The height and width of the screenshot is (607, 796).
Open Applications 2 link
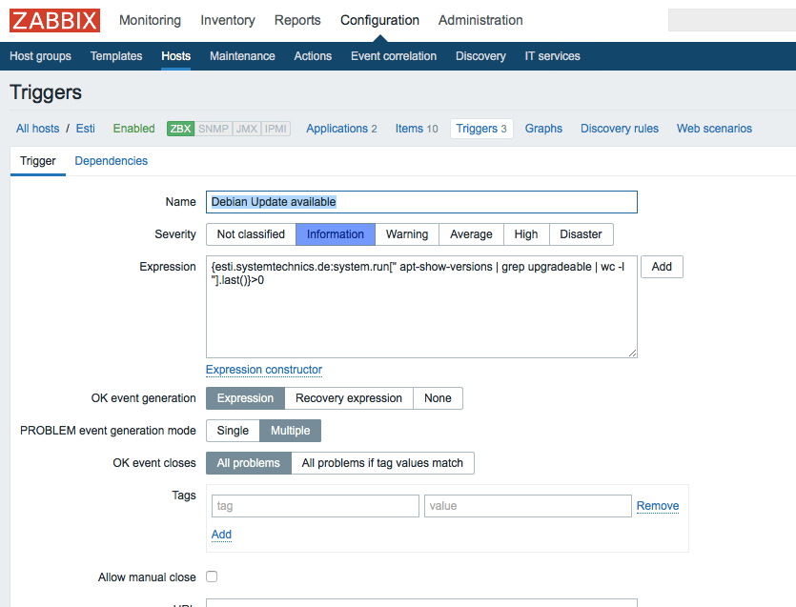point(341,129)
